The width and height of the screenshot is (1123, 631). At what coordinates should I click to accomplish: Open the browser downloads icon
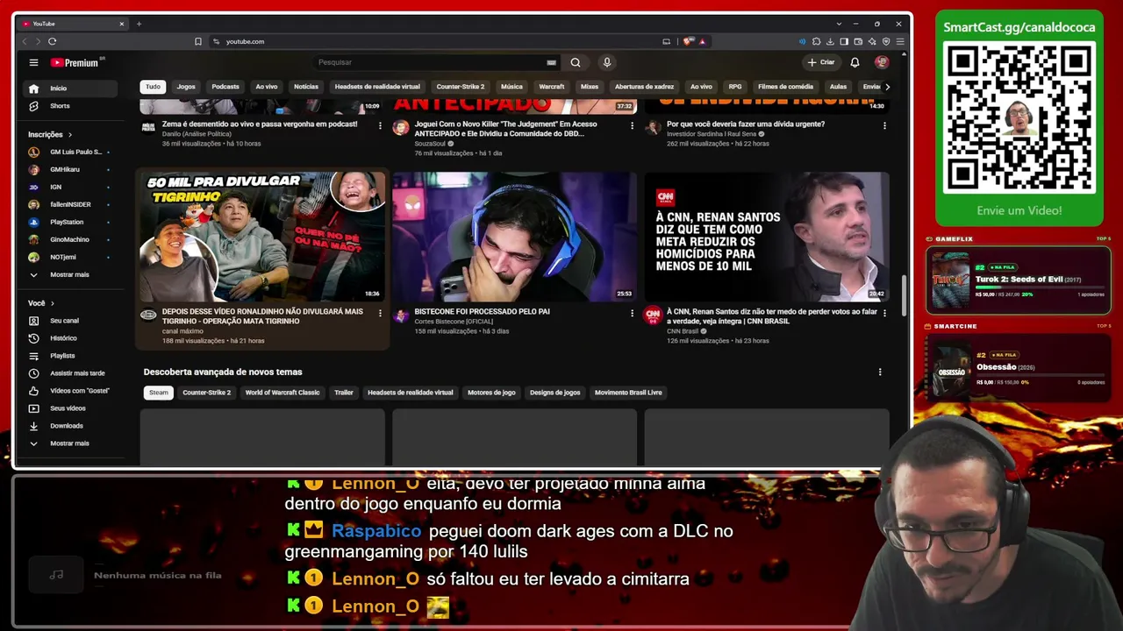point(830,41)
